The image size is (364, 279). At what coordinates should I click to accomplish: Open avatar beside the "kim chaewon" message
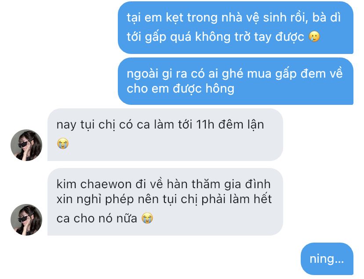click(26, 220)
